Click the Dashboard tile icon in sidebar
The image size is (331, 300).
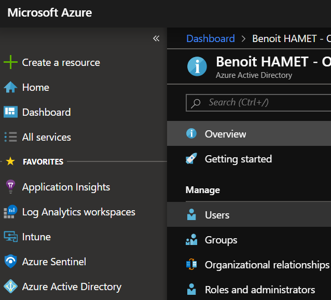click(x=10, y=112)
